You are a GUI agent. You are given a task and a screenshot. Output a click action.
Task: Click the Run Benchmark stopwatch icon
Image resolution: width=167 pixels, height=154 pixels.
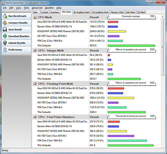tap(5, 16)
